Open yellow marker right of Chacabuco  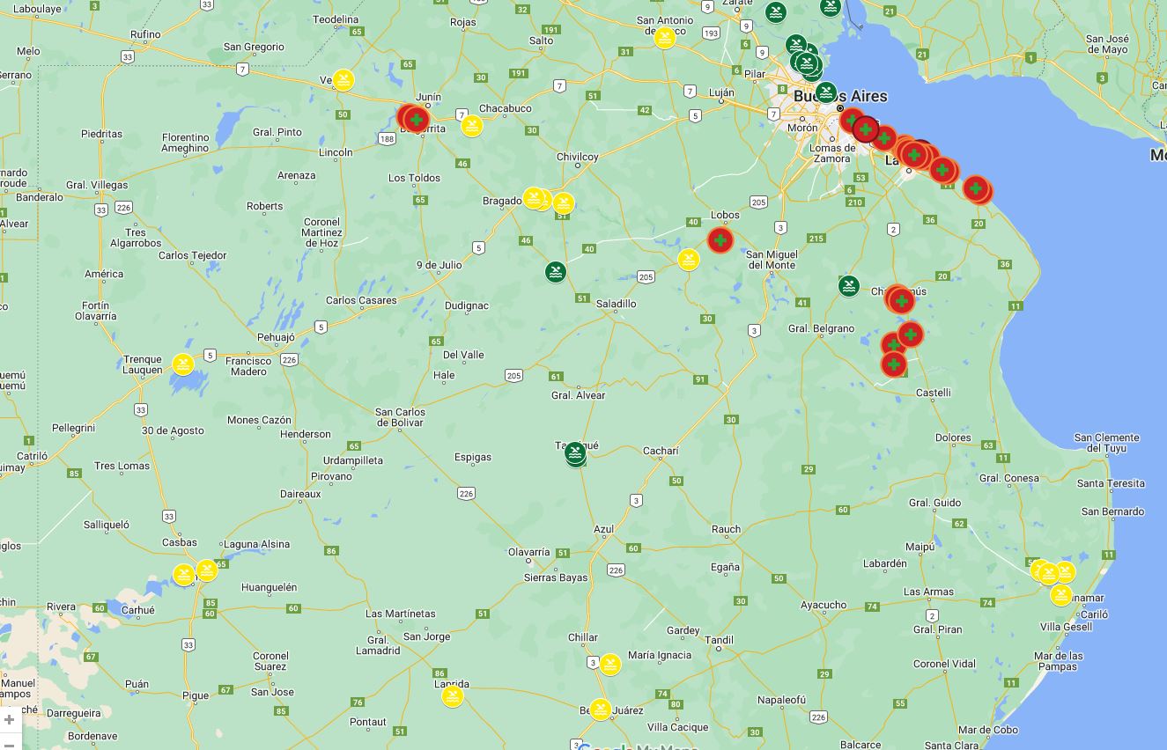coord(472,126)
